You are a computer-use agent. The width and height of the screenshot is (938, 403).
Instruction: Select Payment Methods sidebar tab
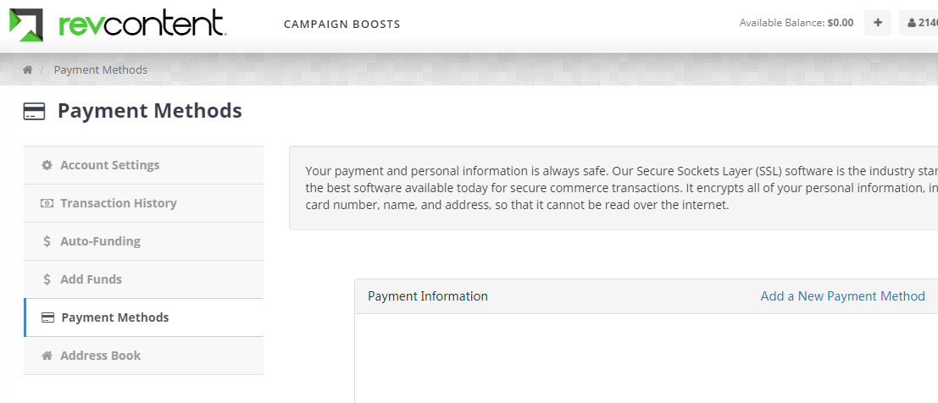point(115,317)
